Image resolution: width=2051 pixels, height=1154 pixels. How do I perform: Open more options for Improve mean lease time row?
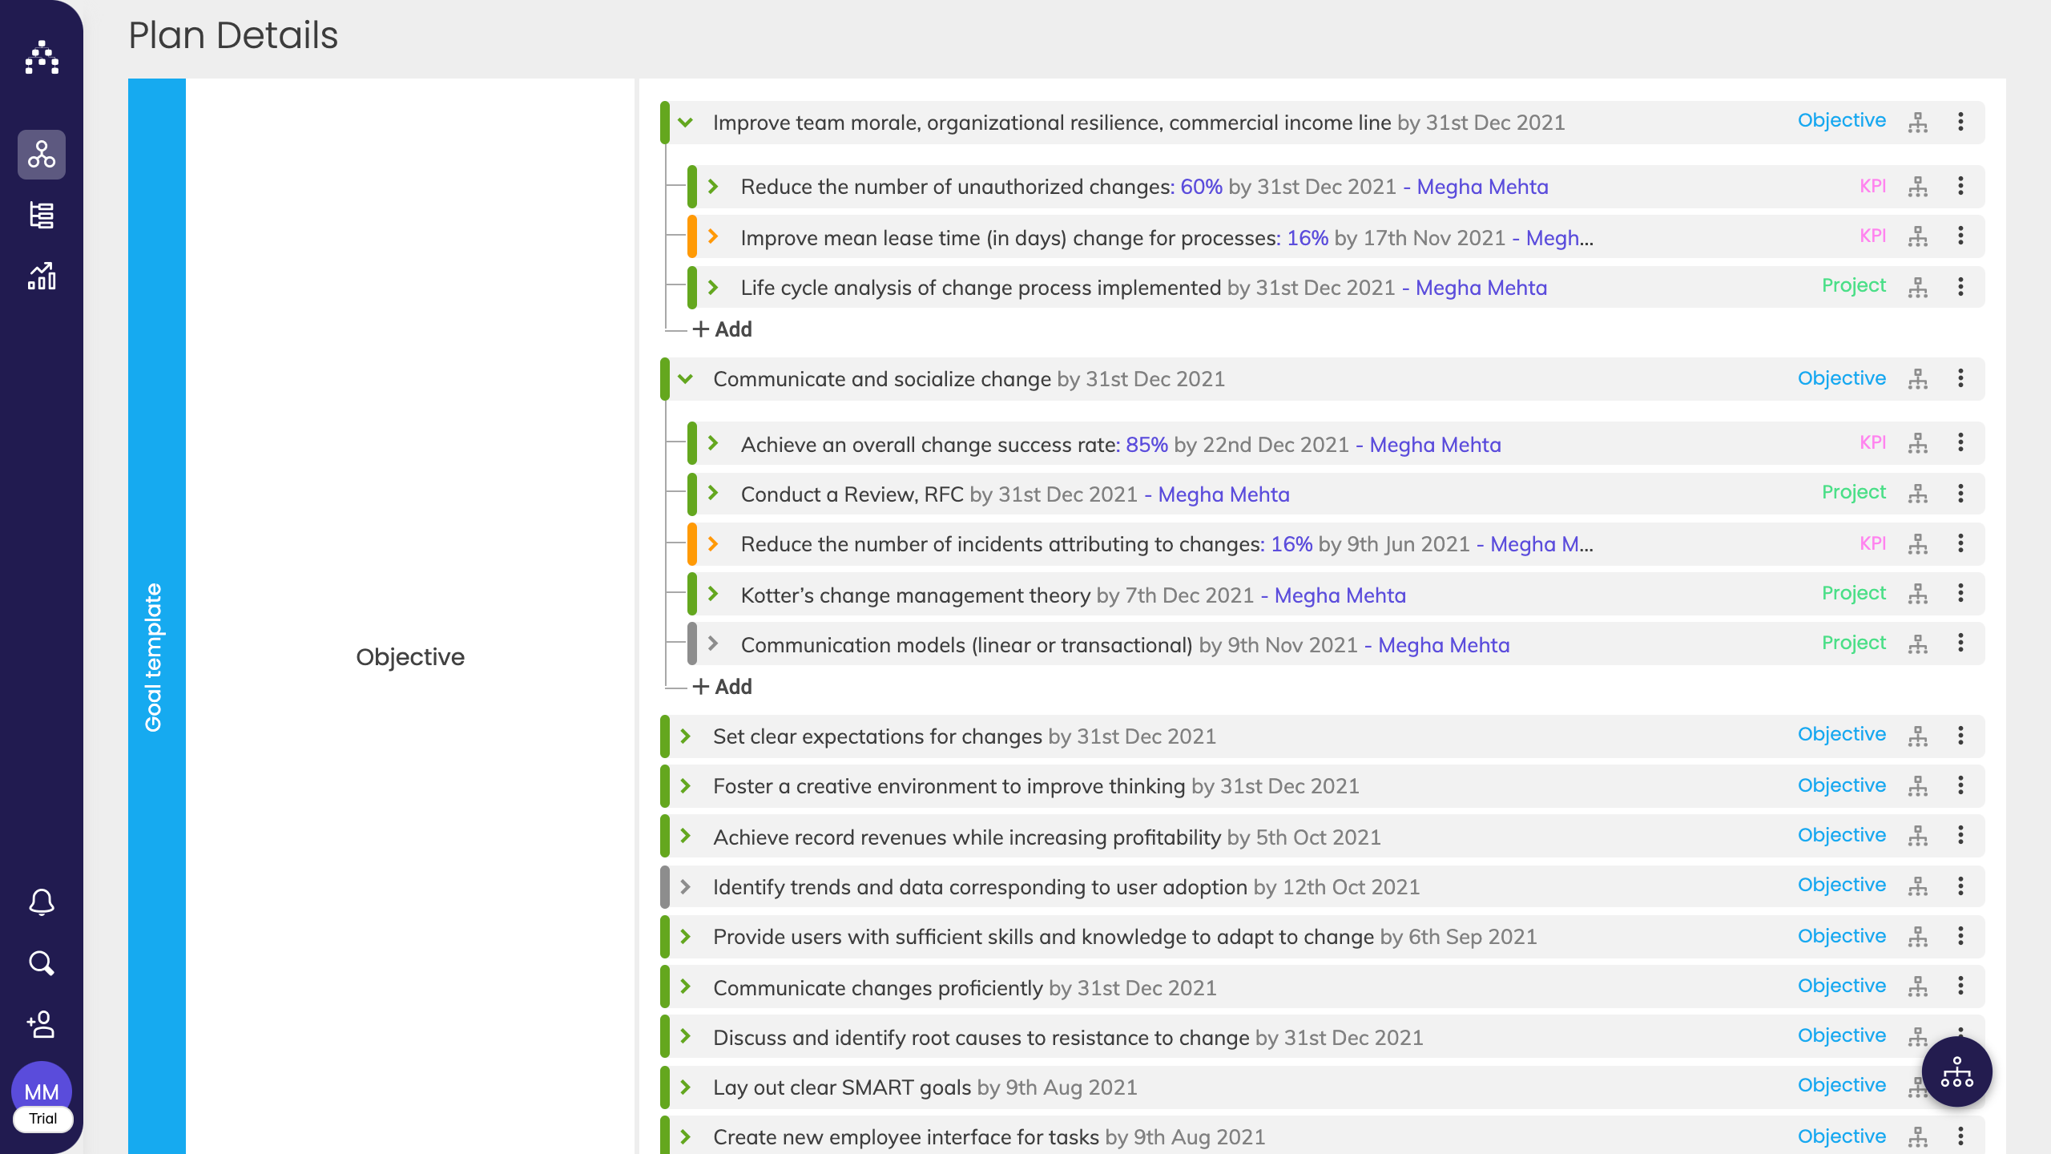(1960, 236)
